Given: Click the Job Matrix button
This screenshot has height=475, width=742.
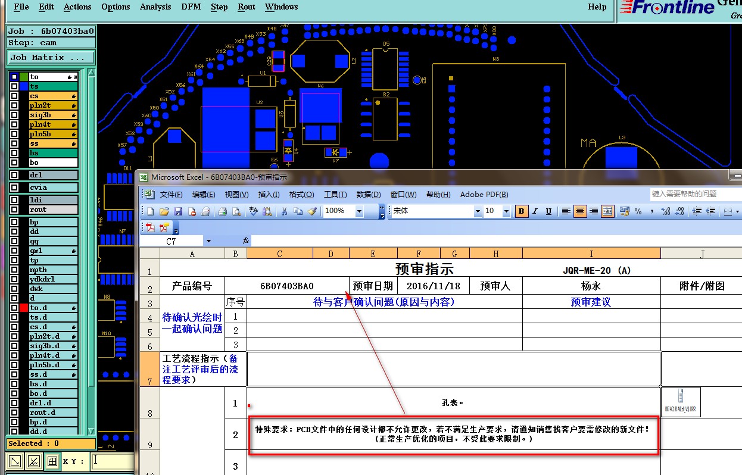Looking at the screenshot, I should tap(51, 58).
